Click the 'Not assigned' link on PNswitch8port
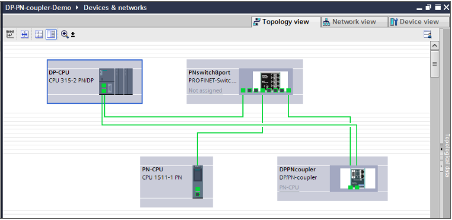The image size is (452, 220). tap(205, 90)
